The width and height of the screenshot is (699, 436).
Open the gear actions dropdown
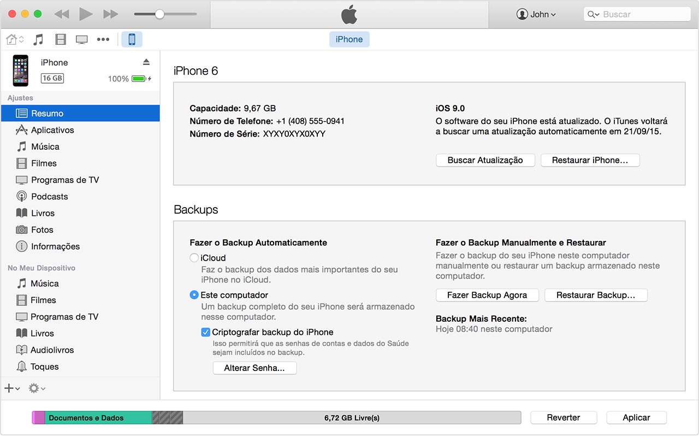pyautogui.click(x=37, y=388)
